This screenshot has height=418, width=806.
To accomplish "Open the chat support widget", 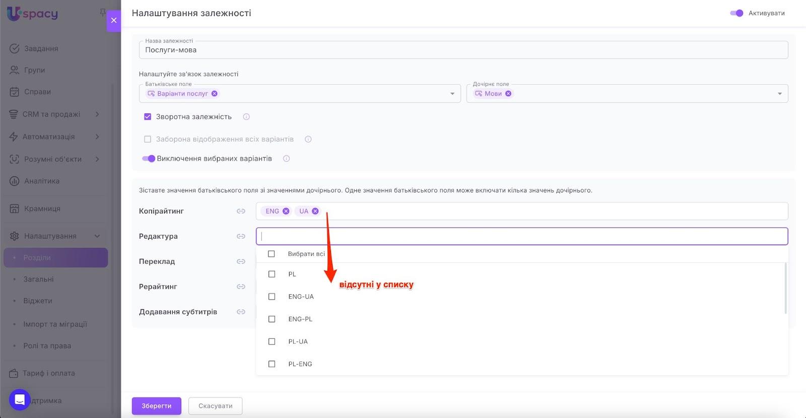I will click(20, 400).
